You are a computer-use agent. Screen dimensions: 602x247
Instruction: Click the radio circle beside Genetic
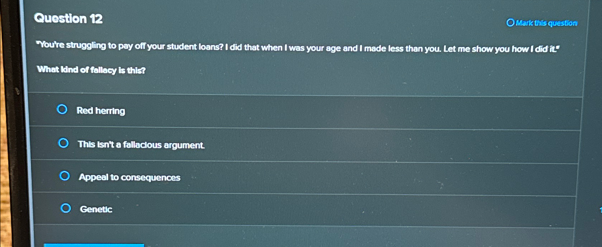pyautogui.click(x=66, y=208)
